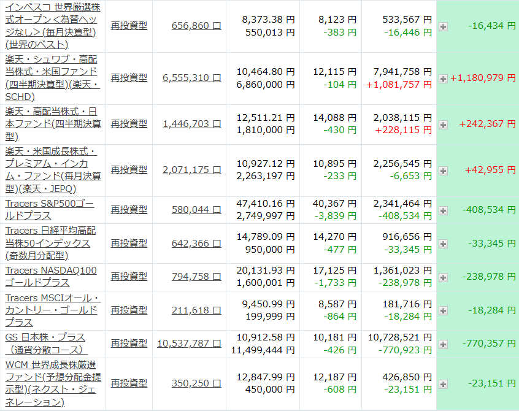
Task: Select unrealized loss -6,653 円
Action: pyautogui.click(x=411, y=175)
